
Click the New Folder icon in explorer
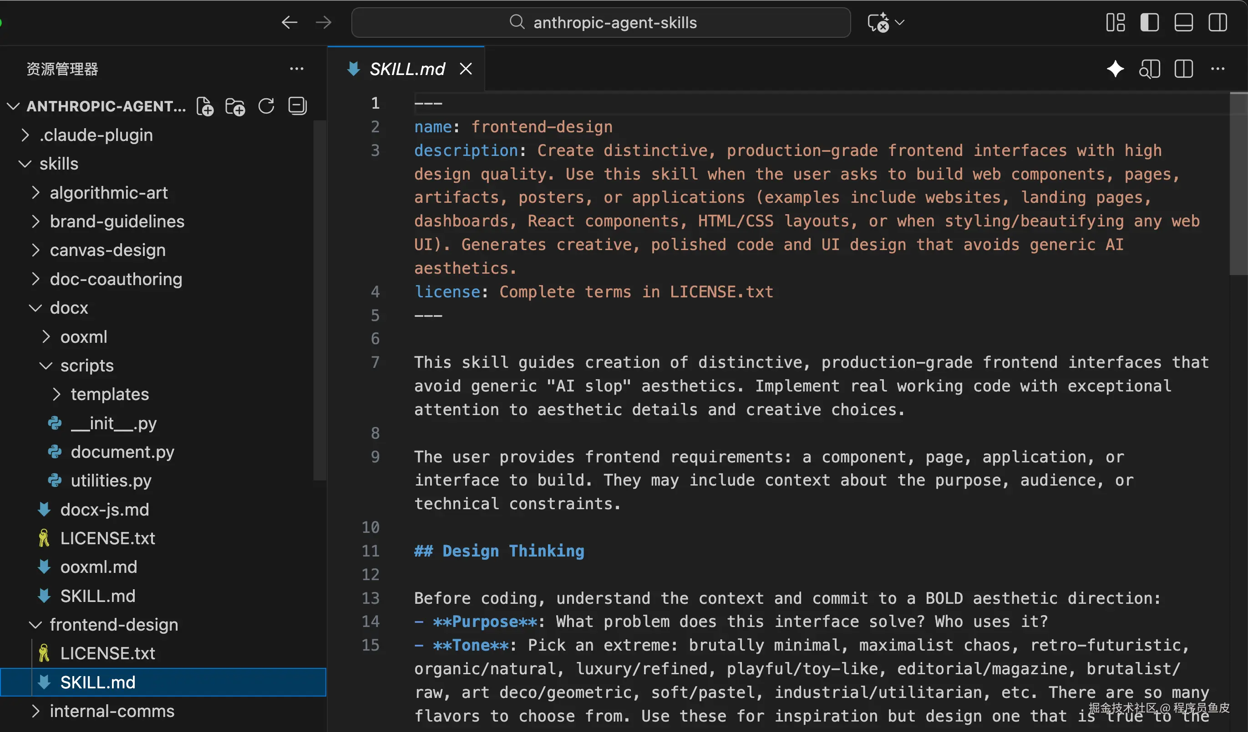(x=235, y=106)
